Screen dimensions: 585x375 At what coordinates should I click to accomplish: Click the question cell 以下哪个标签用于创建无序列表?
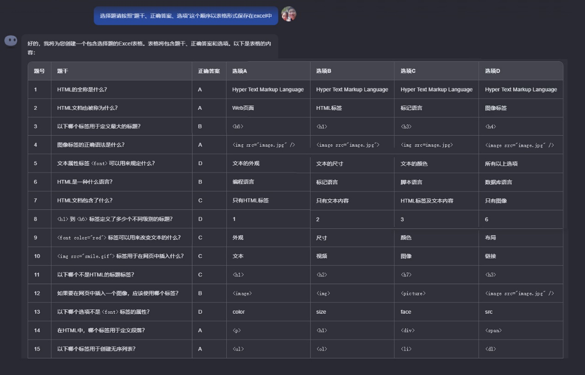[96, 349]
